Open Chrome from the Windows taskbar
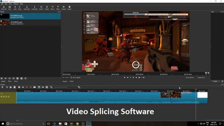This screenshot has width=224, height=126. pos(77,123)
